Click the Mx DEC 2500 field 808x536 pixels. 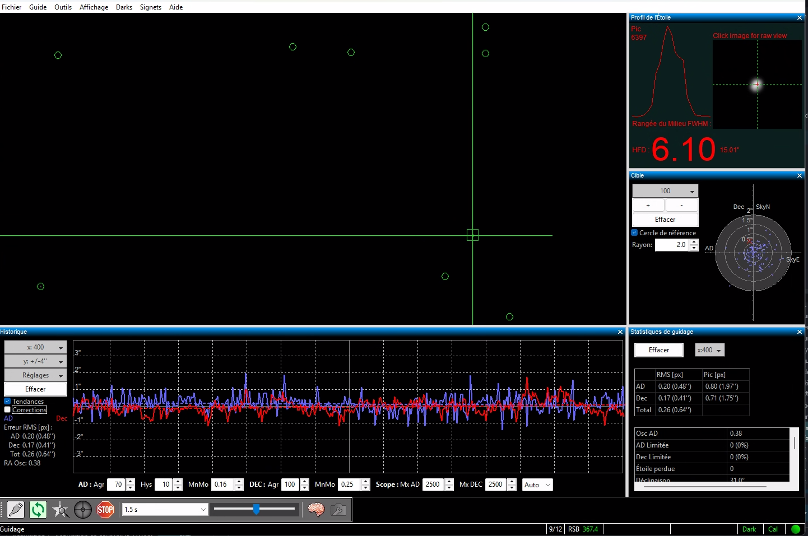click(x=497, y=484)
